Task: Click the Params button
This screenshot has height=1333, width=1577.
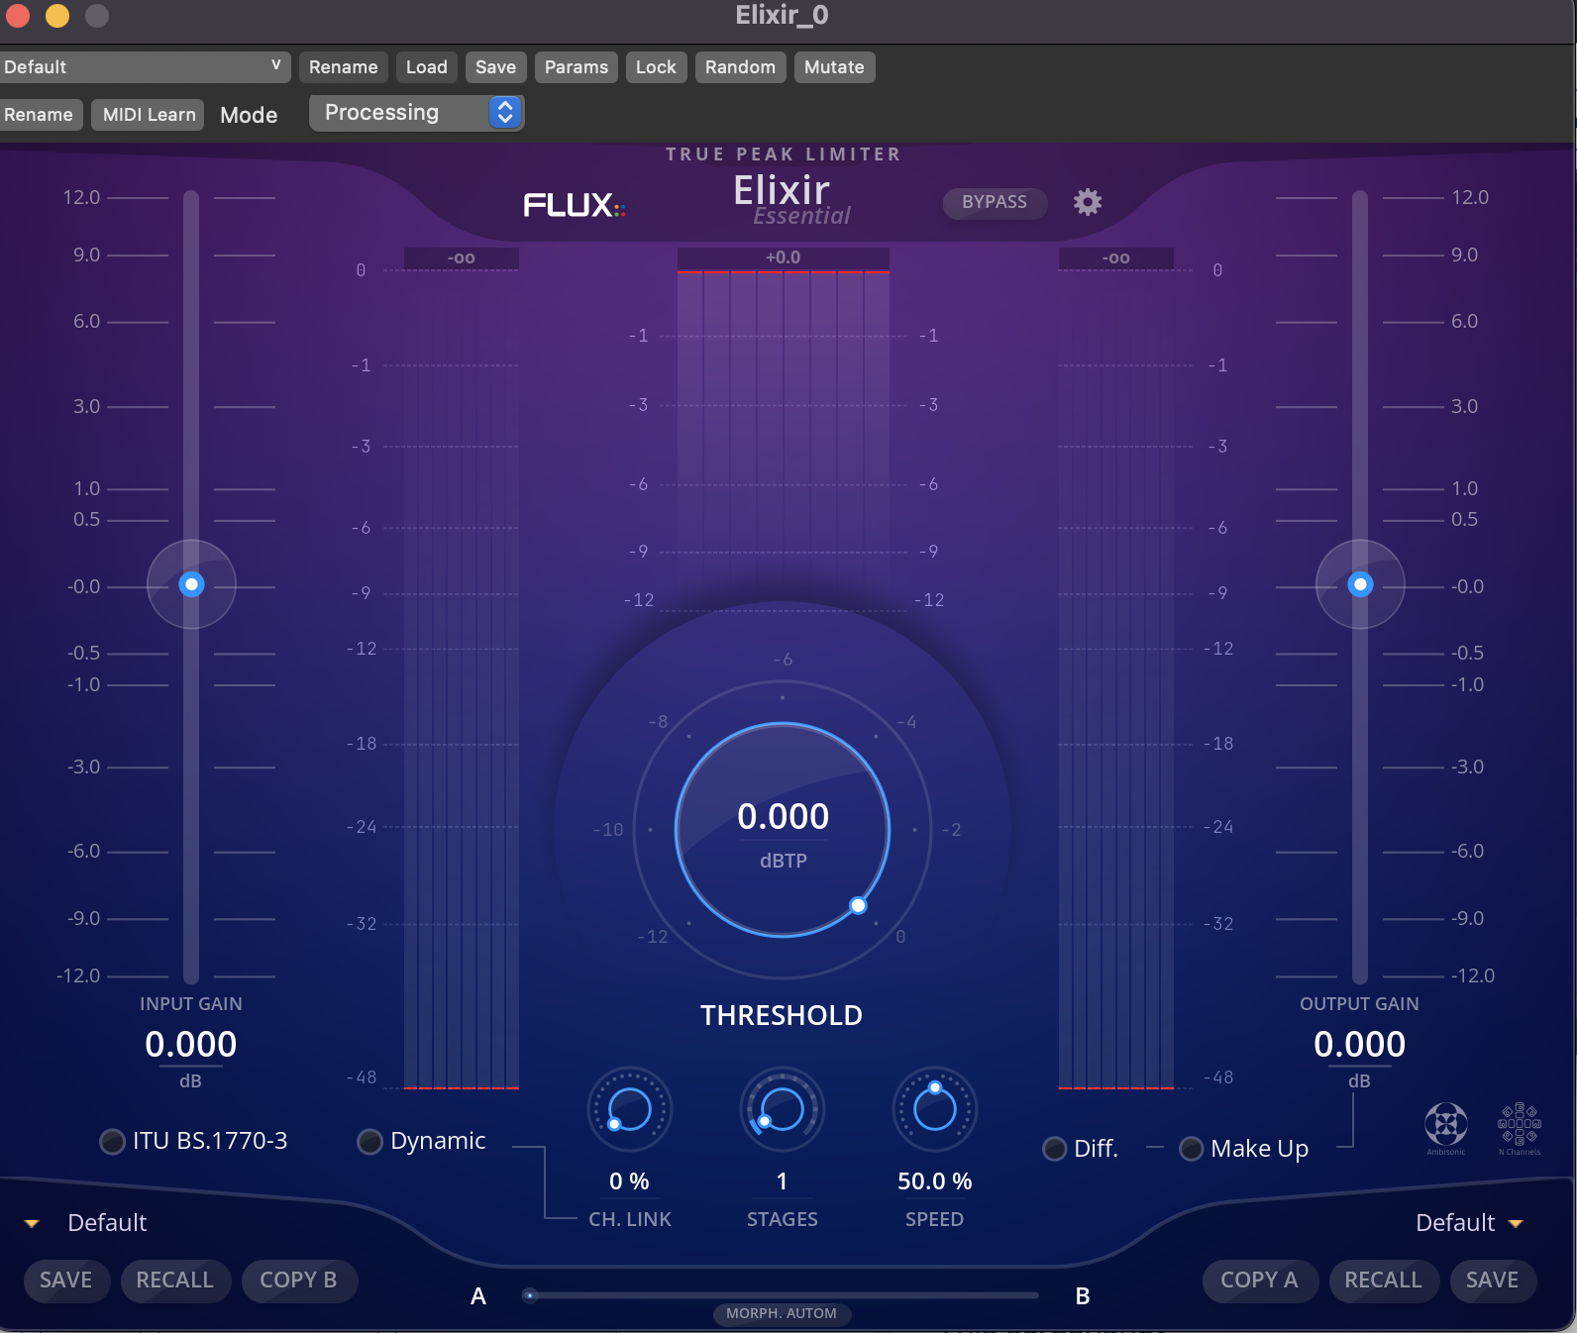Action: click(577, 67)
